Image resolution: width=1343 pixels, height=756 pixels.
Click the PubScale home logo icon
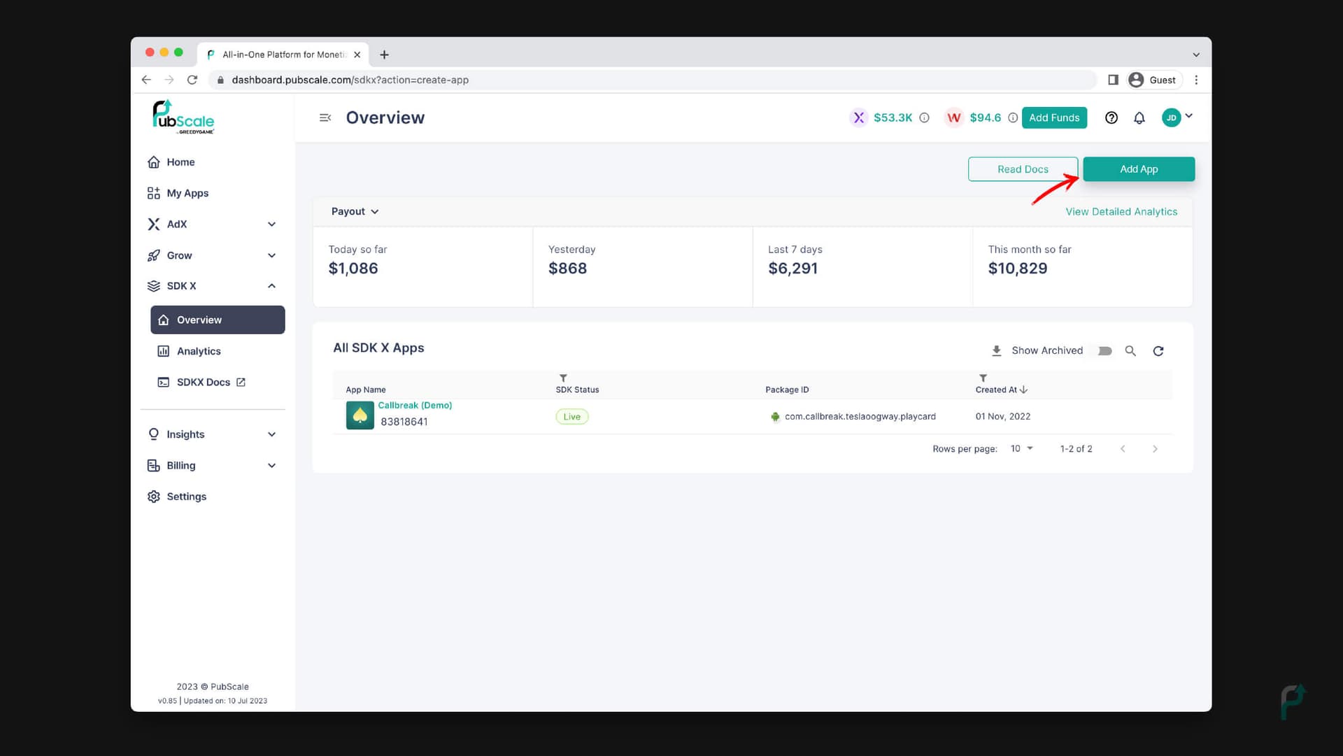coord(183,117)
